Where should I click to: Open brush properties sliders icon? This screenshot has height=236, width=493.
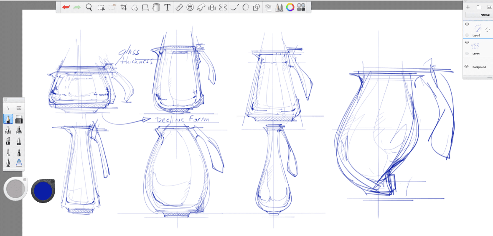(8, 108)
